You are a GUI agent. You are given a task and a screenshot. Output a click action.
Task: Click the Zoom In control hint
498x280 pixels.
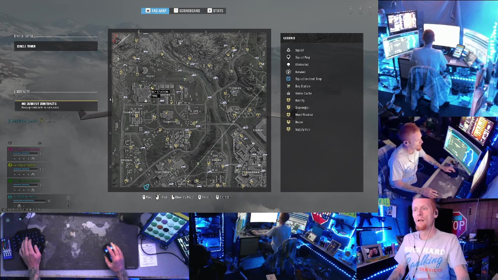click(x=205, y=197)
